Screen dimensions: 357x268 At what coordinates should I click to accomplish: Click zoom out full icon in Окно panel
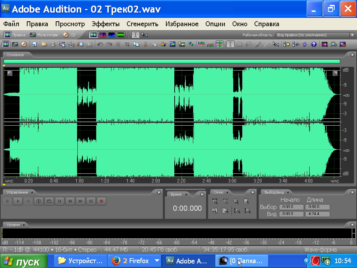click(x=236, y=201)
